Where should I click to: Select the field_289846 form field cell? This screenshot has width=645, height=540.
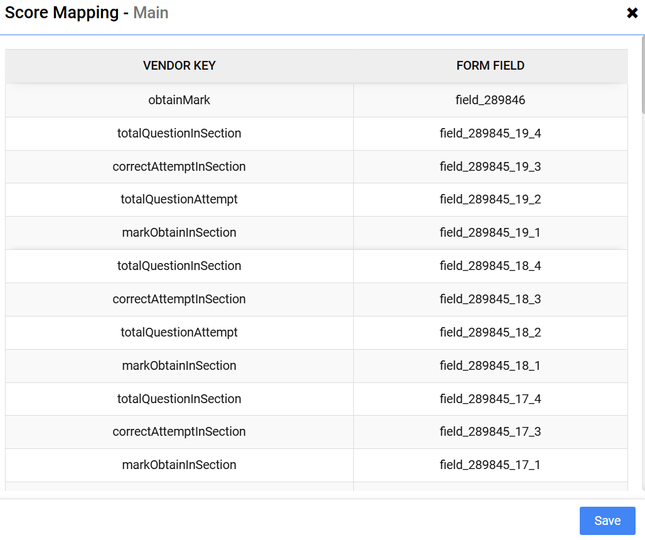(490, 100)
